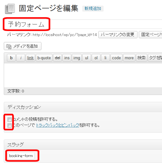
Task: Click the 'ol' ordered list button
Action: tap(96, 58)
